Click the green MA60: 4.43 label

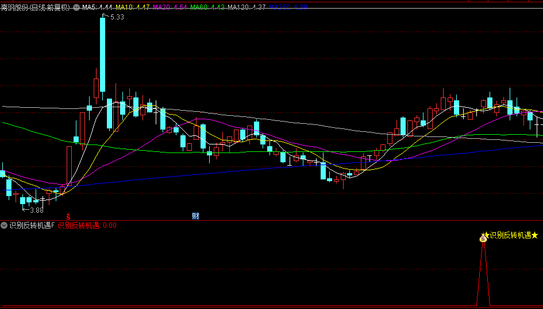[207, 7]
